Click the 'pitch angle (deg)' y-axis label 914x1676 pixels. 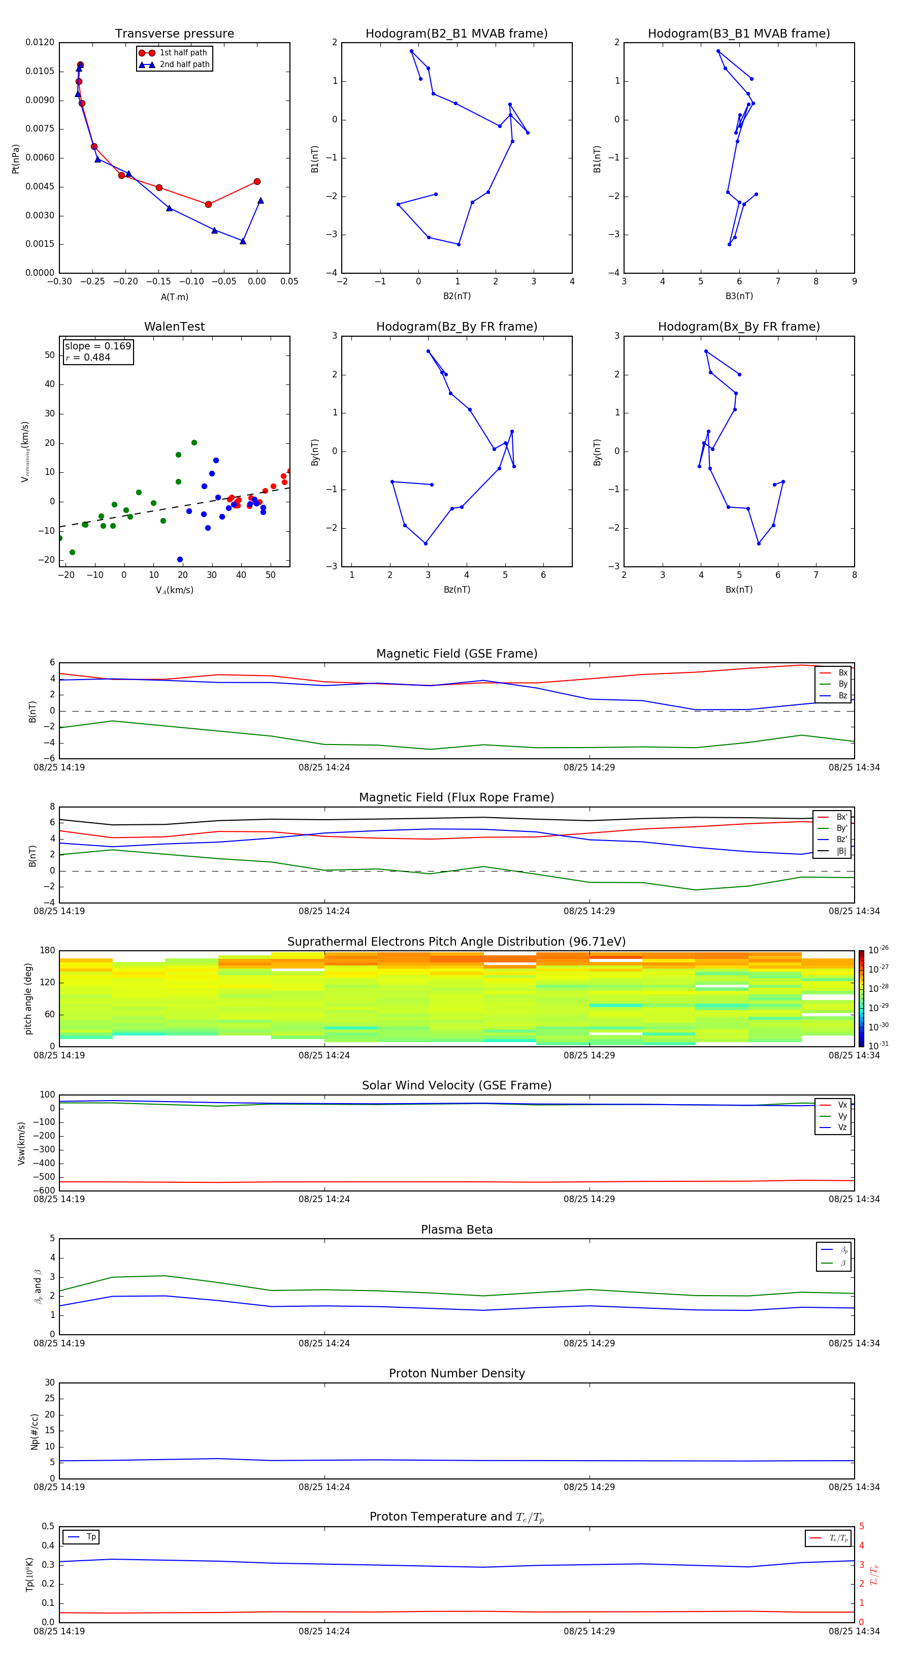(28, 998)
